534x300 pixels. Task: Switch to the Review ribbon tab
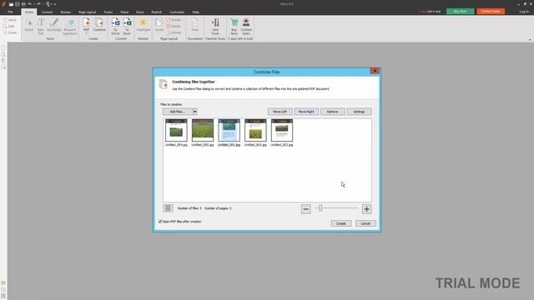[65, 12]
